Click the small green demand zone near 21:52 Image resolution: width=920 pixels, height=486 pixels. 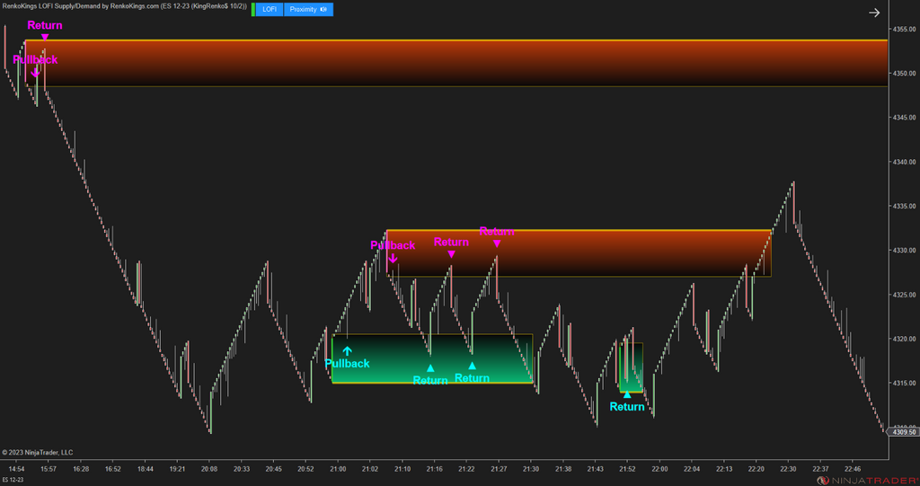click(x=632, y=367)
